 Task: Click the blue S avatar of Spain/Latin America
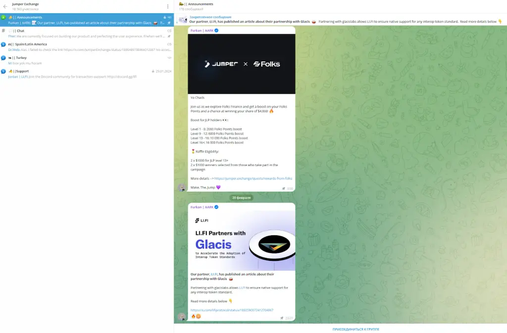pyautogui.click(x=3, y=44)
